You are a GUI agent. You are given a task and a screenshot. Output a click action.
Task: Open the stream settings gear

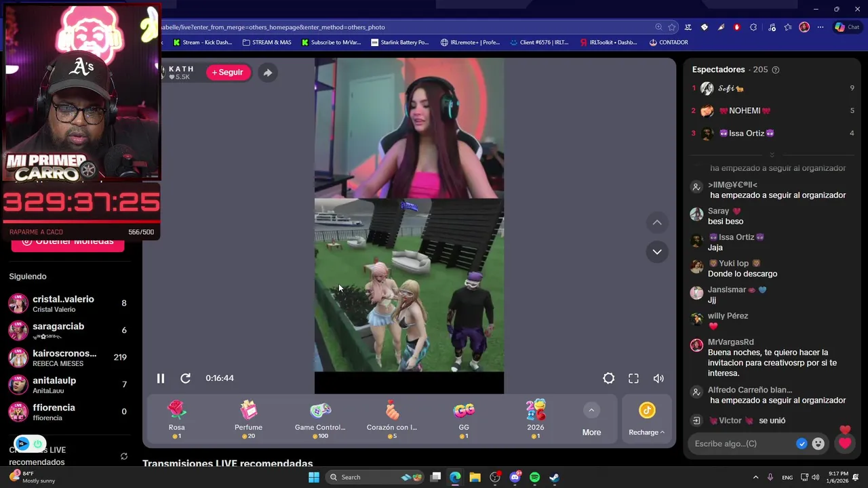pyautogui.click(x=608, y=378)
